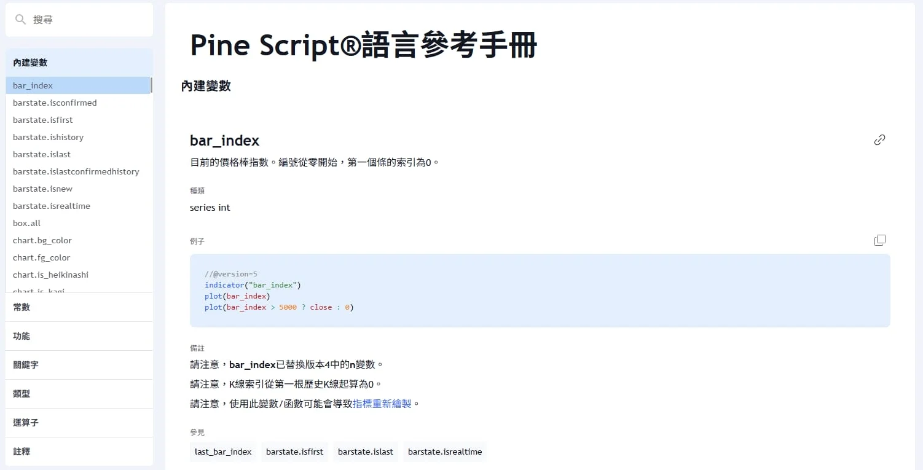
Task: Copy link icon next to bar_index heading
Action: coord(879,140)
